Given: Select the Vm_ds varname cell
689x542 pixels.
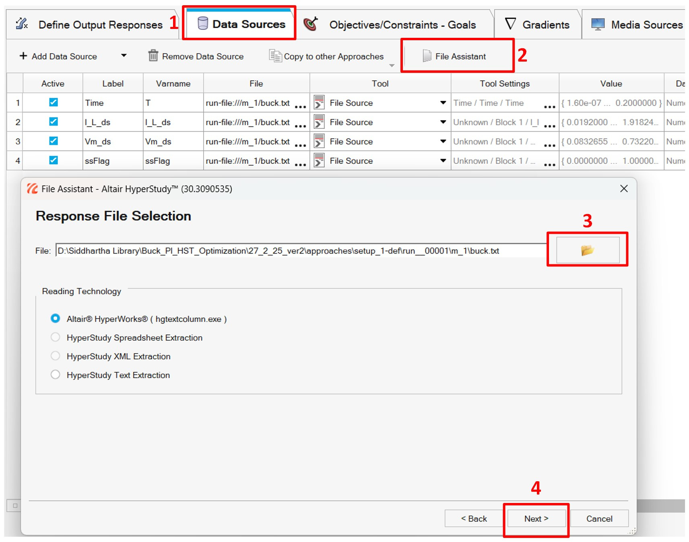Looking at the screenshot, I should pyautogui.click(x=173, y=141).
